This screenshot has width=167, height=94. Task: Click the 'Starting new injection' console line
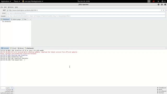click(14, 55)
